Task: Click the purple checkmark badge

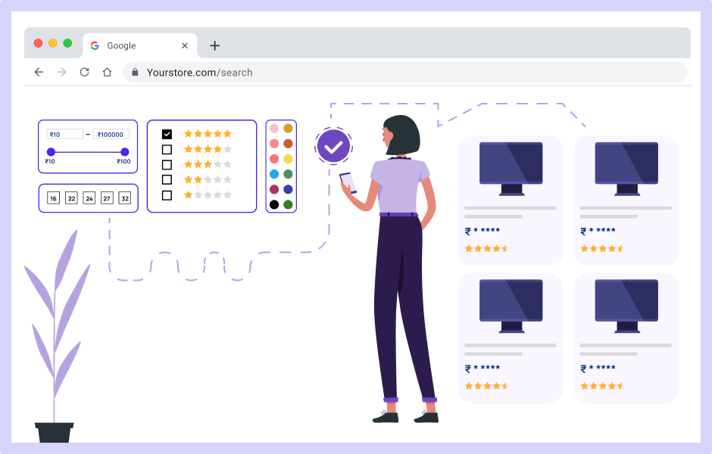Action: click(334, 146)
